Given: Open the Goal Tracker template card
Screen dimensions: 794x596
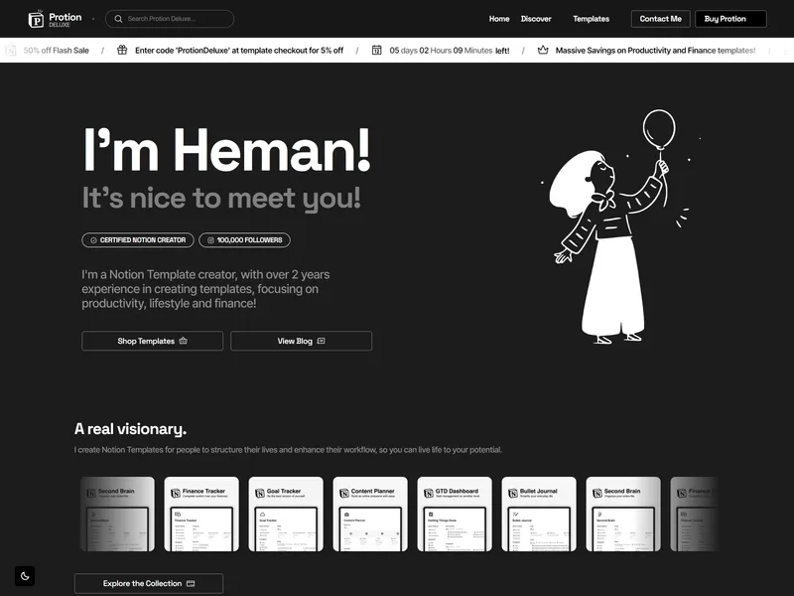Looking at the screenshot, I should pos(286,514).
